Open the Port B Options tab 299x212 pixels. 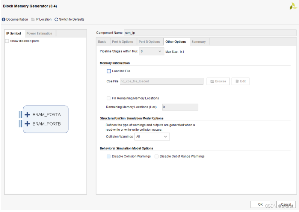pos(149,42)
